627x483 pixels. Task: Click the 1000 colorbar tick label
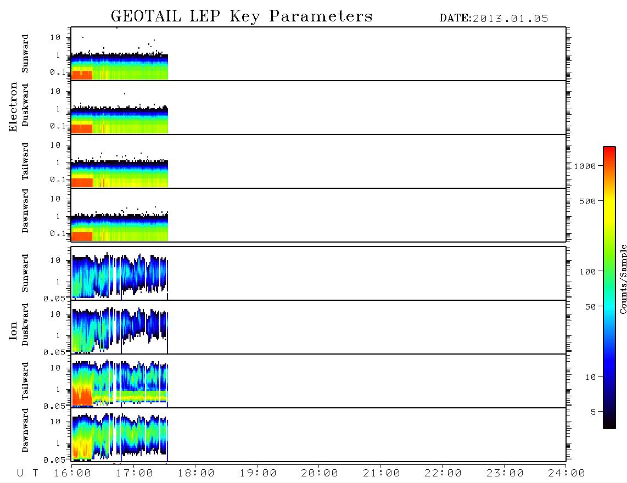coord(585,166)
